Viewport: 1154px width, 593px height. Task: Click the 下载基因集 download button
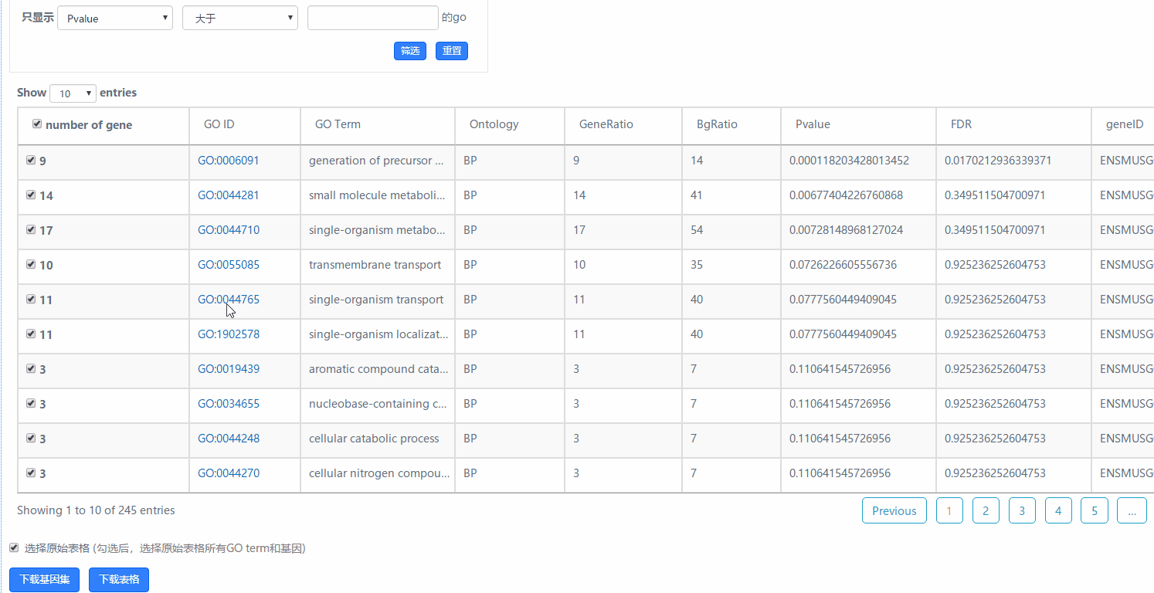44,579
